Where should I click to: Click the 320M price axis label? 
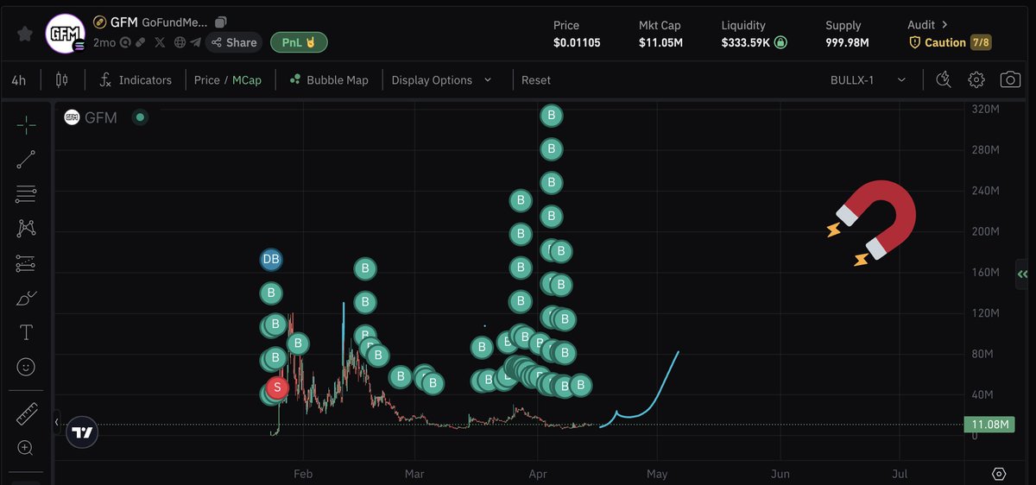pyautogui.click(x=985, y=110)
